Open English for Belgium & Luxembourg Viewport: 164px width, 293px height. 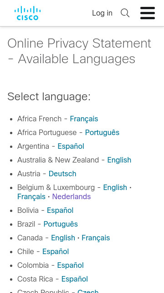[115, 188]
